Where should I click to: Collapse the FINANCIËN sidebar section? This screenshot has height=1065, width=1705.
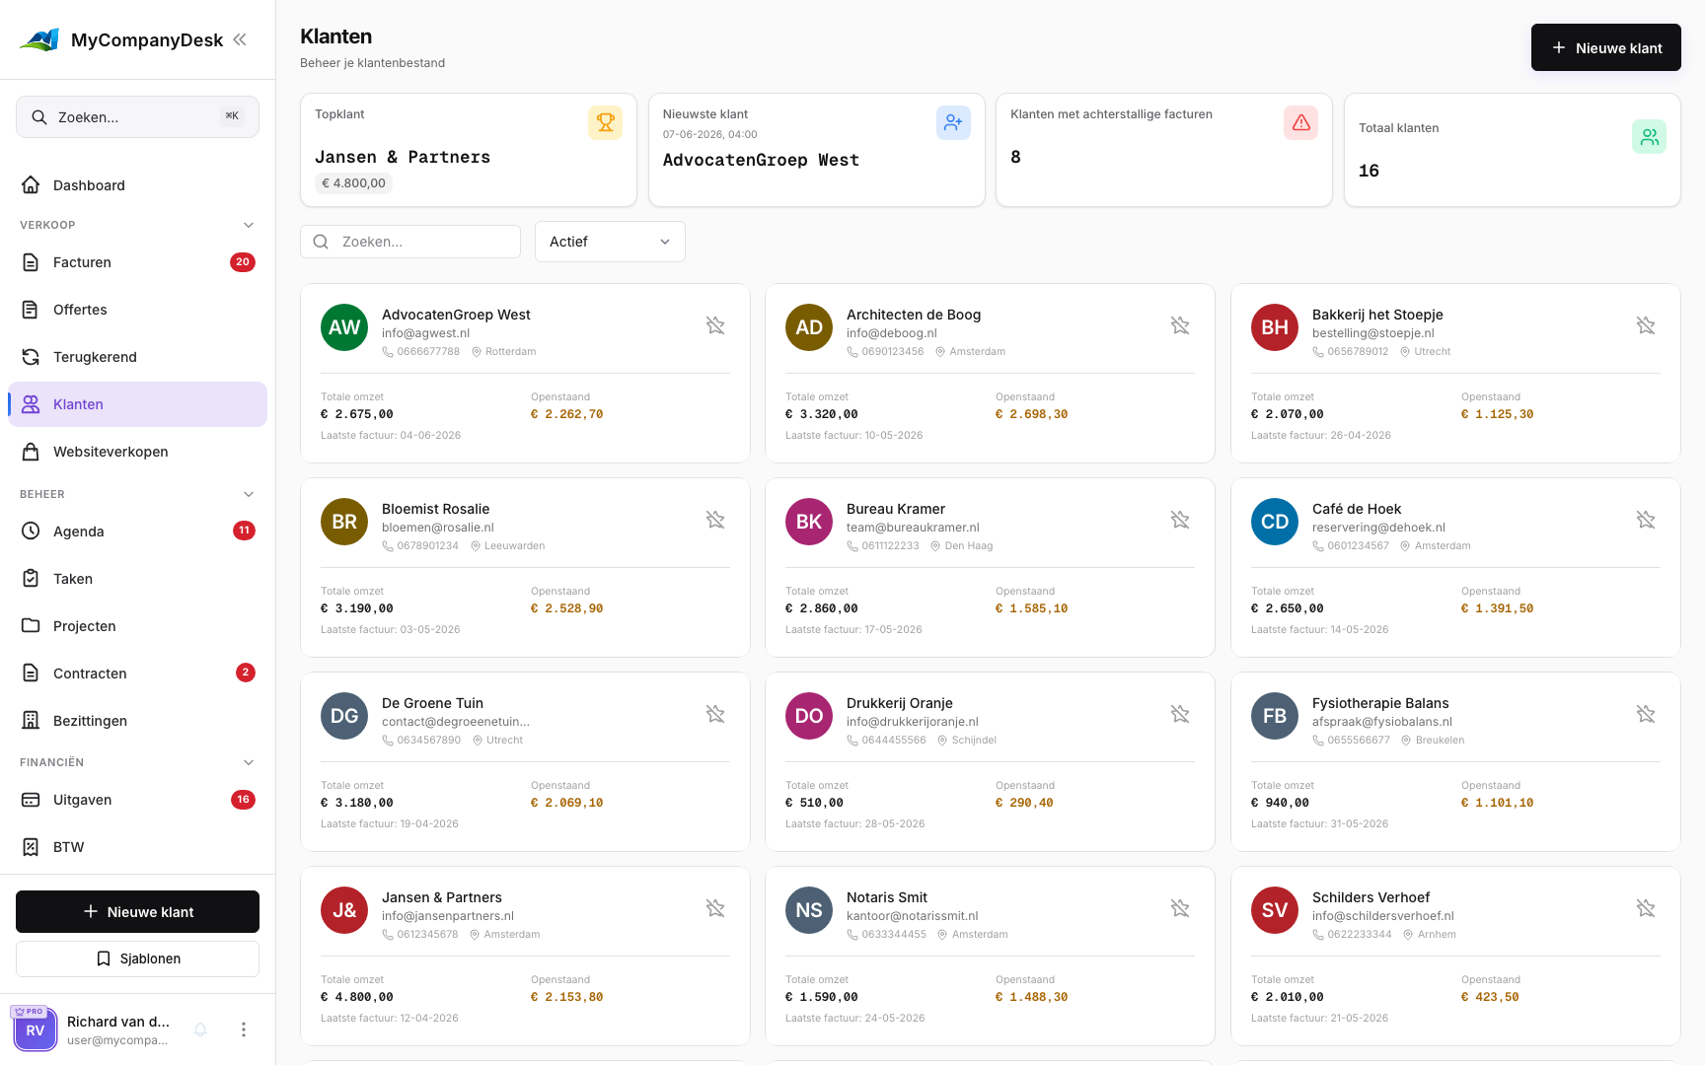coord(249,762)
